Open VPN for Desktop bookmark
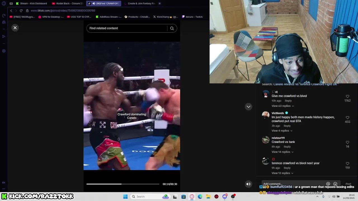Image resolution: width=358 pixels, height=201 pixels. click(51, 17)
